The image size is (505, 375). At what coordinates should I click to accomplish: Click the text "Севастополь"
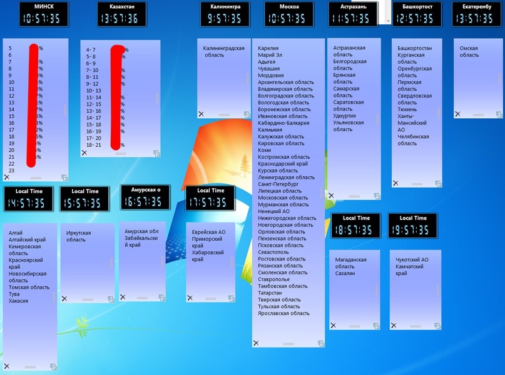tap(273, 252)
